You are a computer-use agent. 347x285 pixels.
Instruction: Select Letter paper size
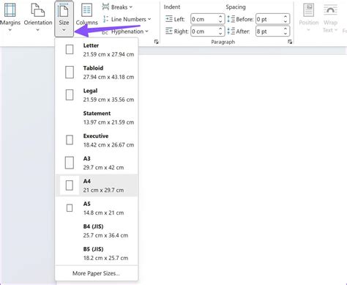click(x=97, y=50)
